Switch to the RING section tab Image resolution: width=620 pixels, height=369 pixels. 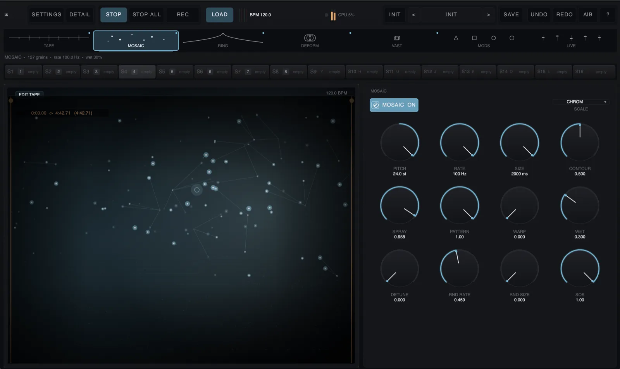tap(223, 41)
